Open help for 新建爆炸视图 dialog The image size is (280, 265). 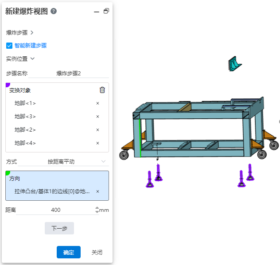click(54, 11)
